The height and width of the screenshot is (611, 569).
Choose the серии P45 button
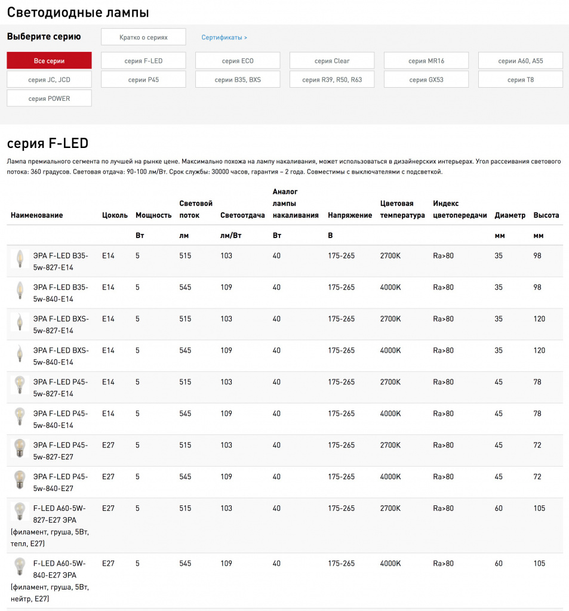pos(143,79)
